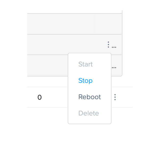Select Reboot from the context menu
Image resolution: width=155 pixels, height=147 pixels.
90,97
